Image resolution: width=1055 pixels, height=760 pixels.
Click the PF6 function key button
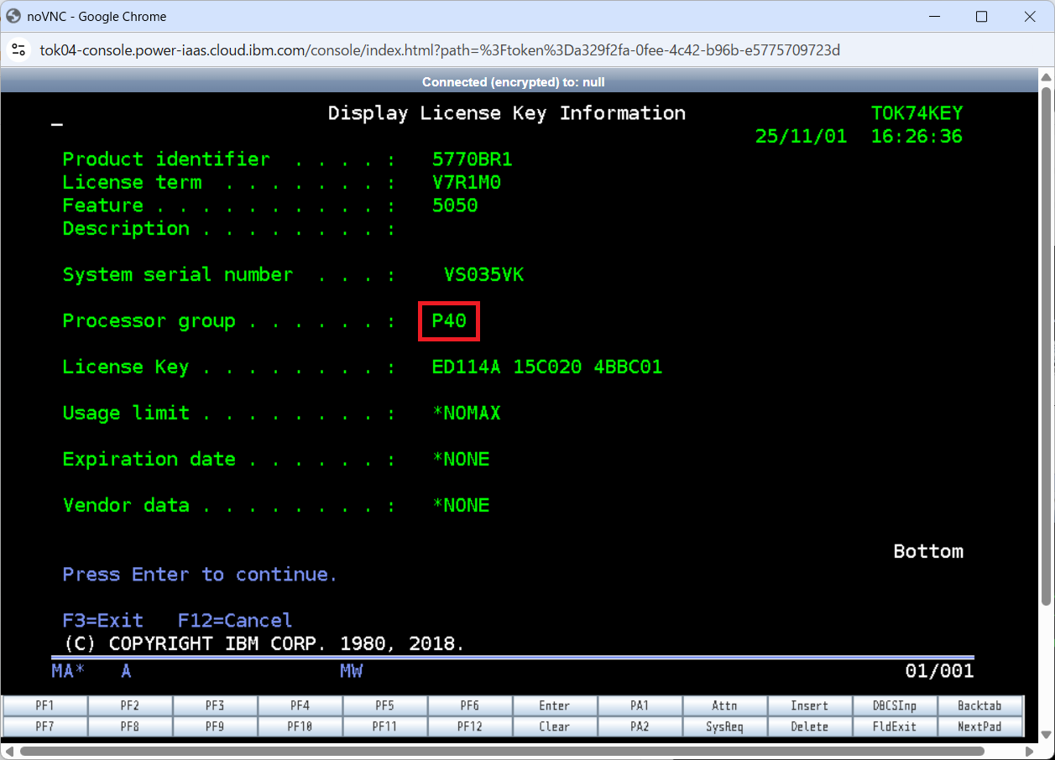click(x=470, y=705)
